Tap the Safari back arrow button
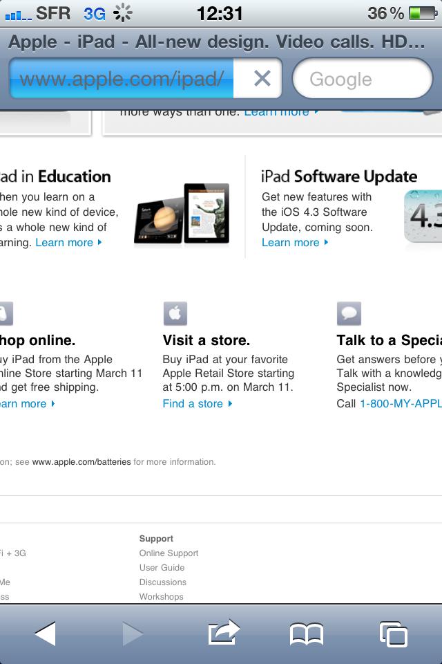 46,633
